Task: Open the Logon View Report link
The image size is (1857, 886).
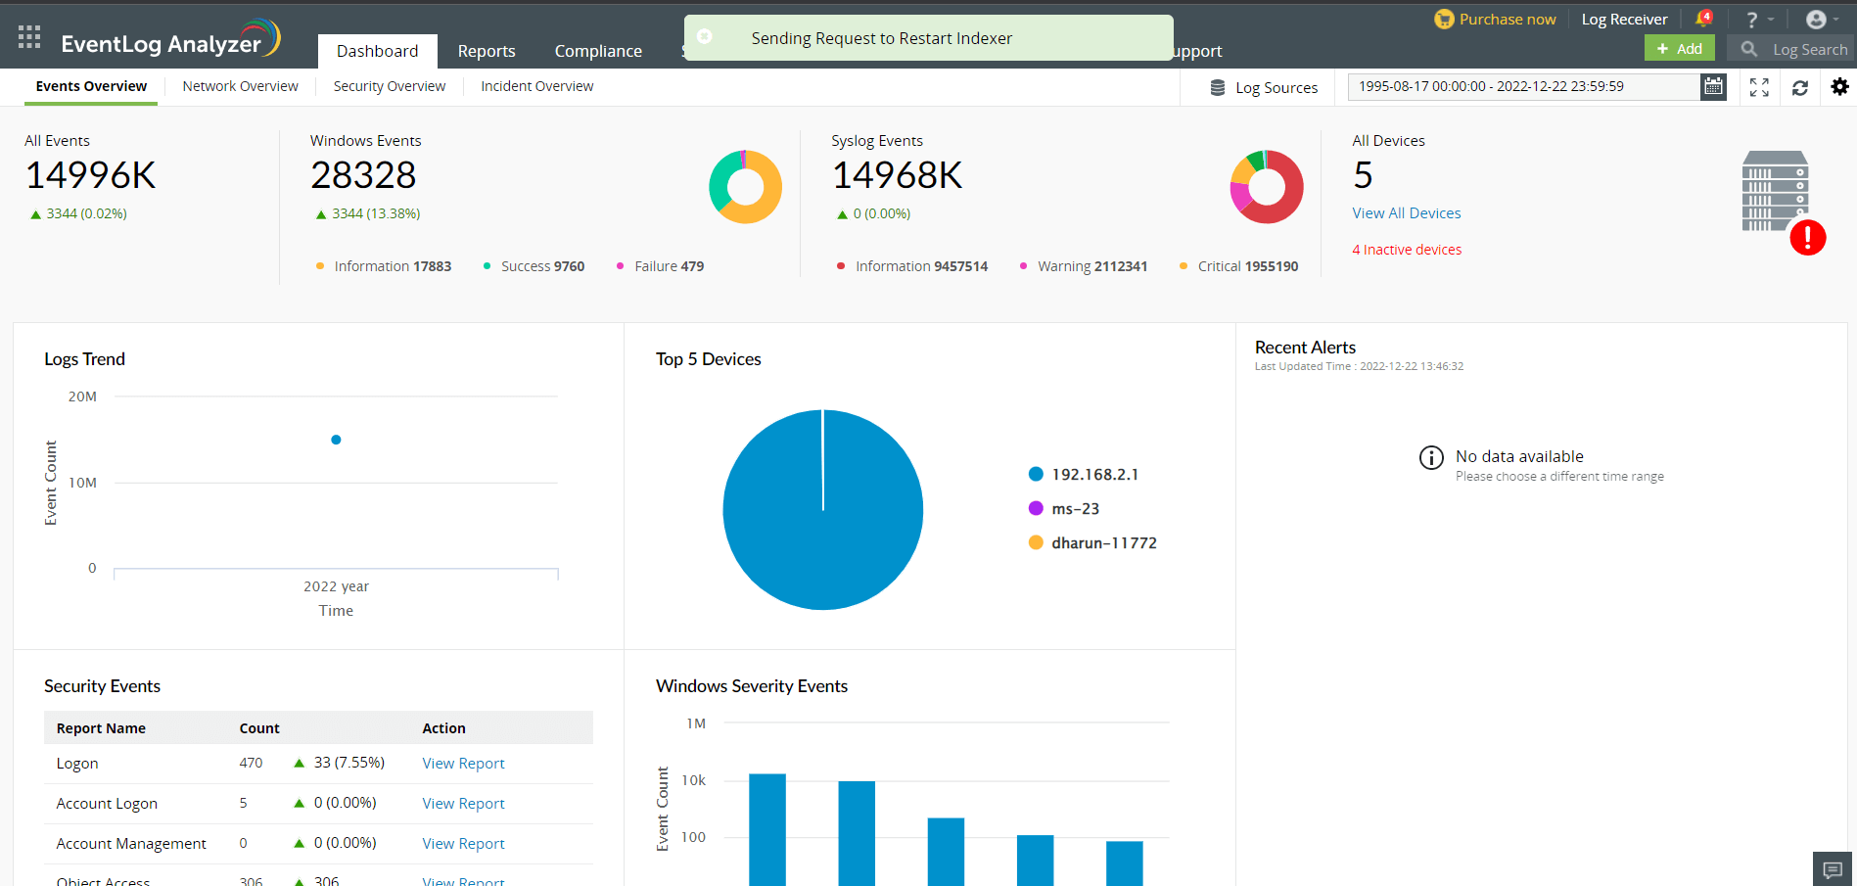Action: coord(463,763)
